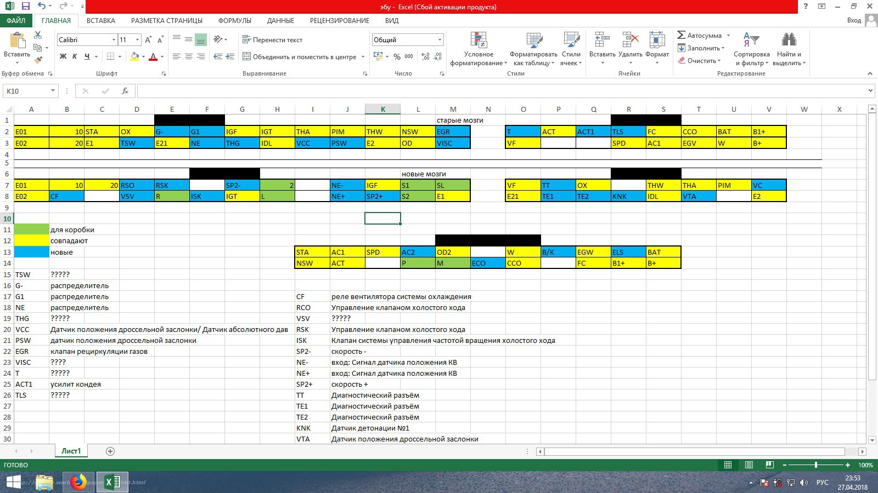
Task: Add a new sheet with the plus icon
Action: tap(110, 451)
